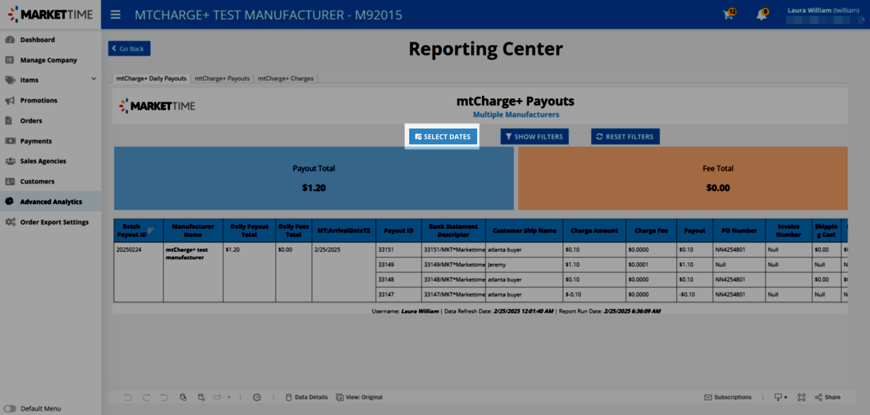Click the MarketTime logo in the sidebar
This screenshot has height=415, width=870.
[x=50, y=14]
